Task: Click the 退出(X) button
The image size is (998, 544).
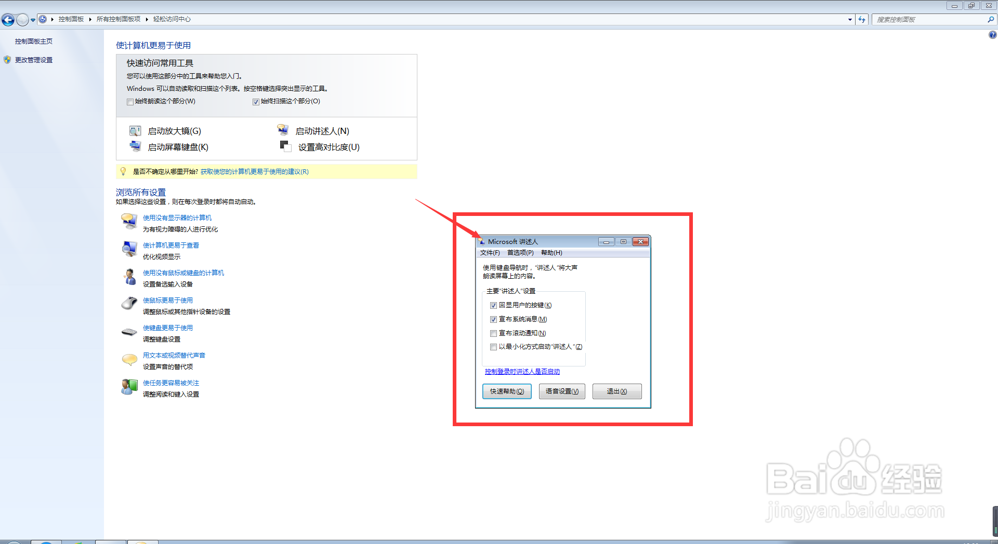Action: [x=617, y=391]
